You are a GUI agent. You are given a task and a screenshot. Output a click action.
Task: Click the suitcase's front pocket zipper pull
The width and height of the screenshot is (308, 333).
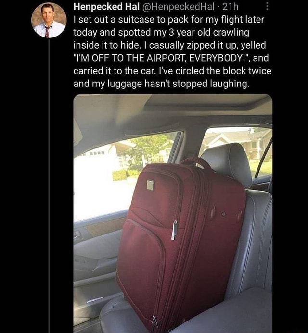coord(174,230)
